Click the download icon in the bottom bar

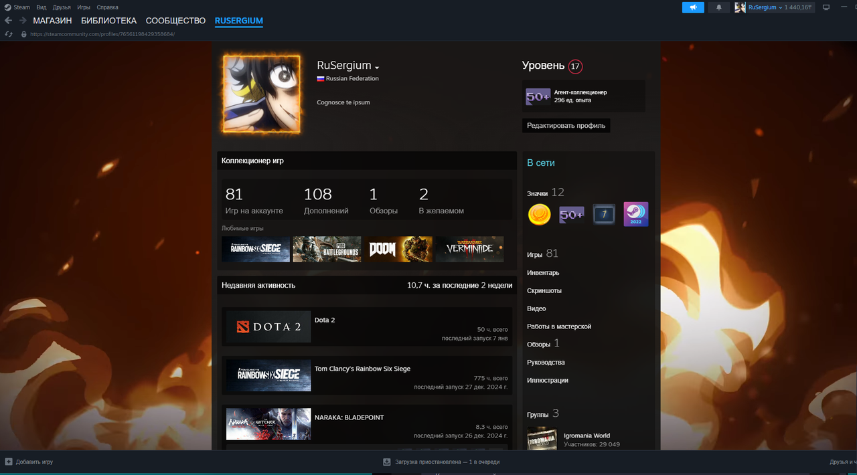(387, 462)
